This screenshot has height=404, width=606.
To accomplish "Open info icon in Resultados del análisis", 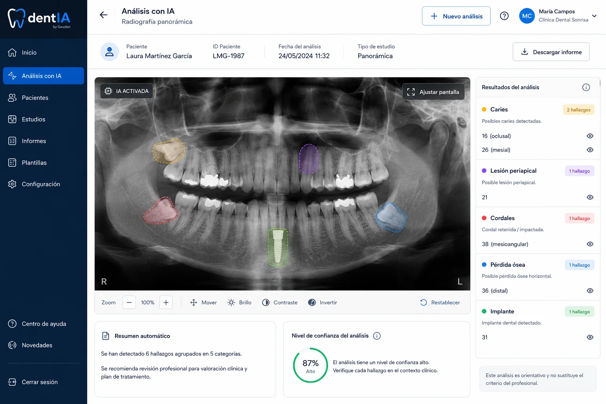I will tap(586, 87).
